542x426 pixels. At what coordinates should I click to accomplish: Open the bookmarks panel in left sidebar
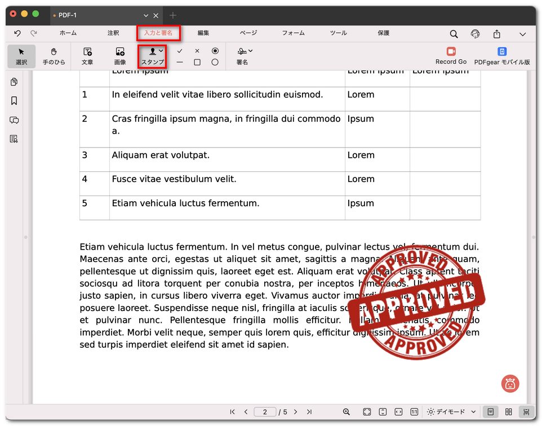click(15, 101)
